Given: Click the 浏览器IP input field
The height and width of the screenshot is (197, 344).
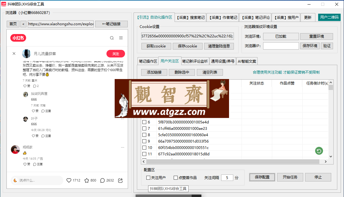Looking at the screenshot, I should [281, 46].
